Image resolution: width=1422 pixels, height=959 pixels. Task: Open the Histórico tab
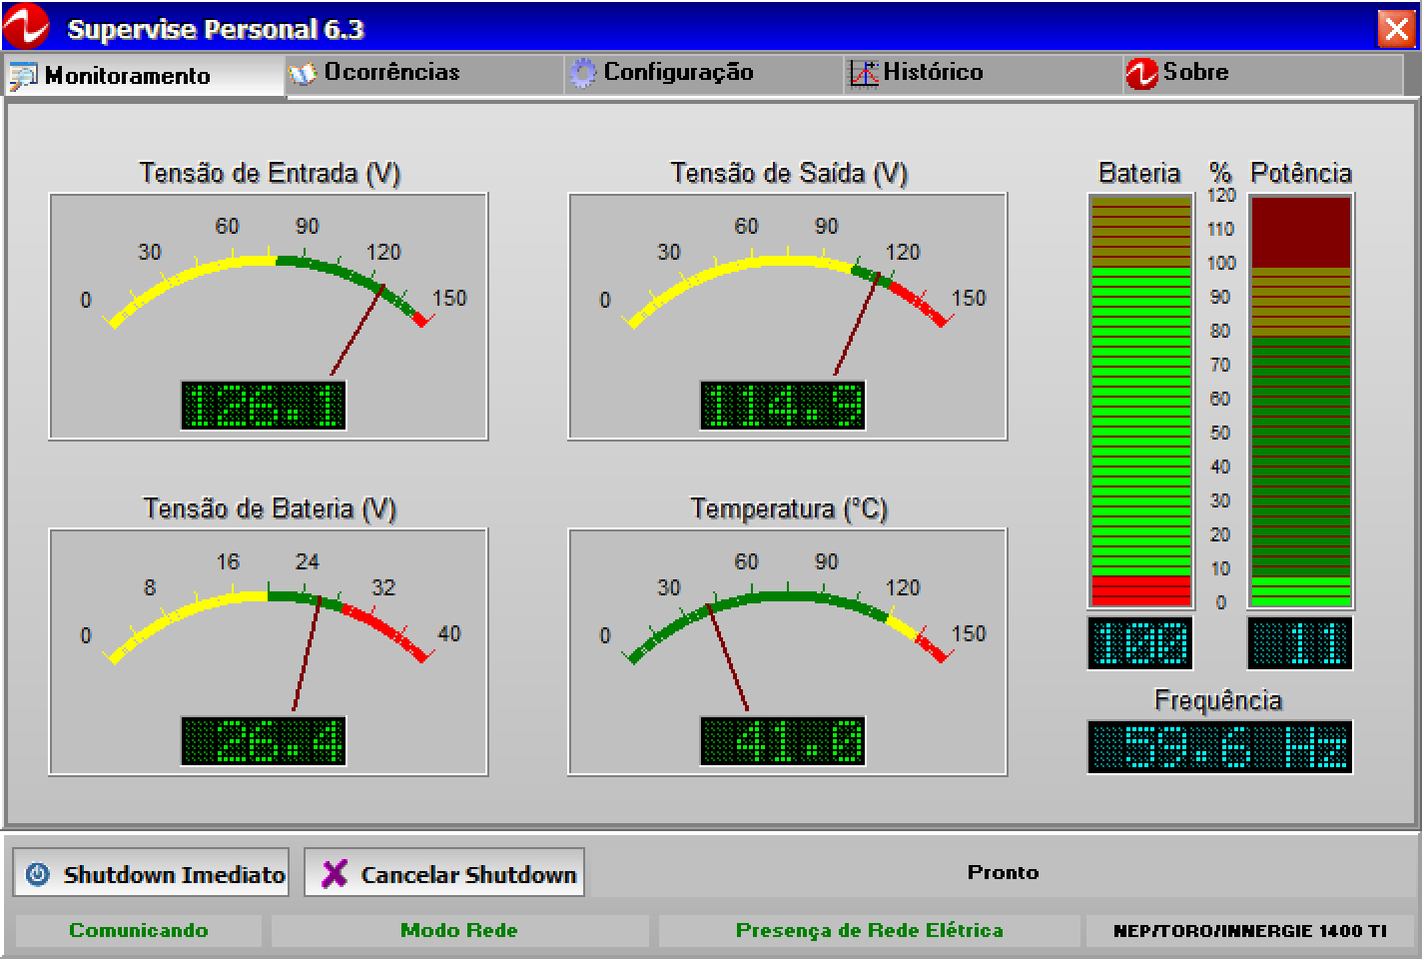(x=933, y=73)
